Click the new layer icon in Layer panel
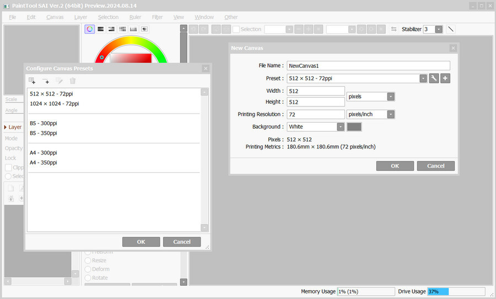496x299 pixels. pyautogui.click(x=11, y=189)
